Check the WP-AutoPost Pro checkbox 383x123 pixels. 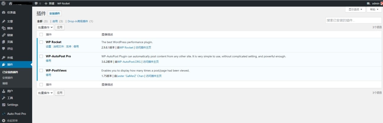41,56
